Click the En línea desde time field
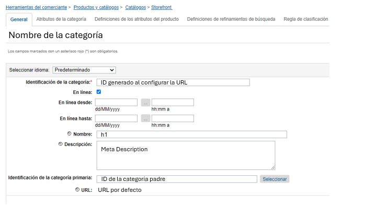The width and height of the screenshot is (365, 206). [x=173, y=102]
